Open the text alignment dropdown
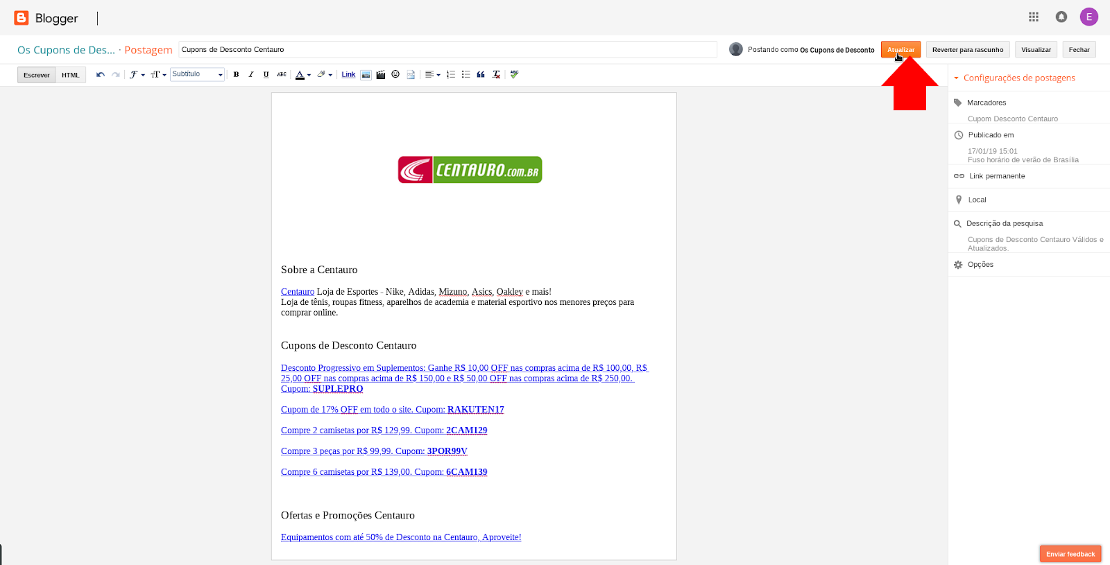The width and height of the screenshot is (1110, 565). pyautogui.click(x=432, y=75)
